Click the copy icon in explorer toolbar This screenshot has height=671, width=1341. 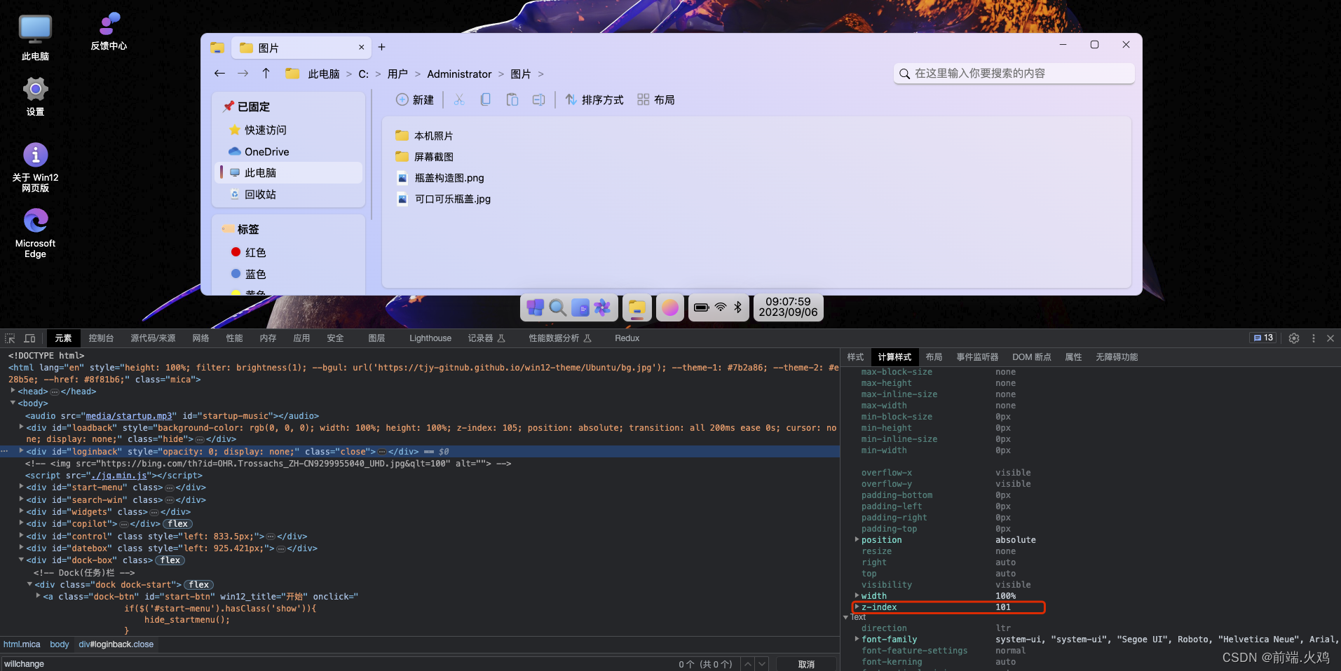tap(485, 100)
